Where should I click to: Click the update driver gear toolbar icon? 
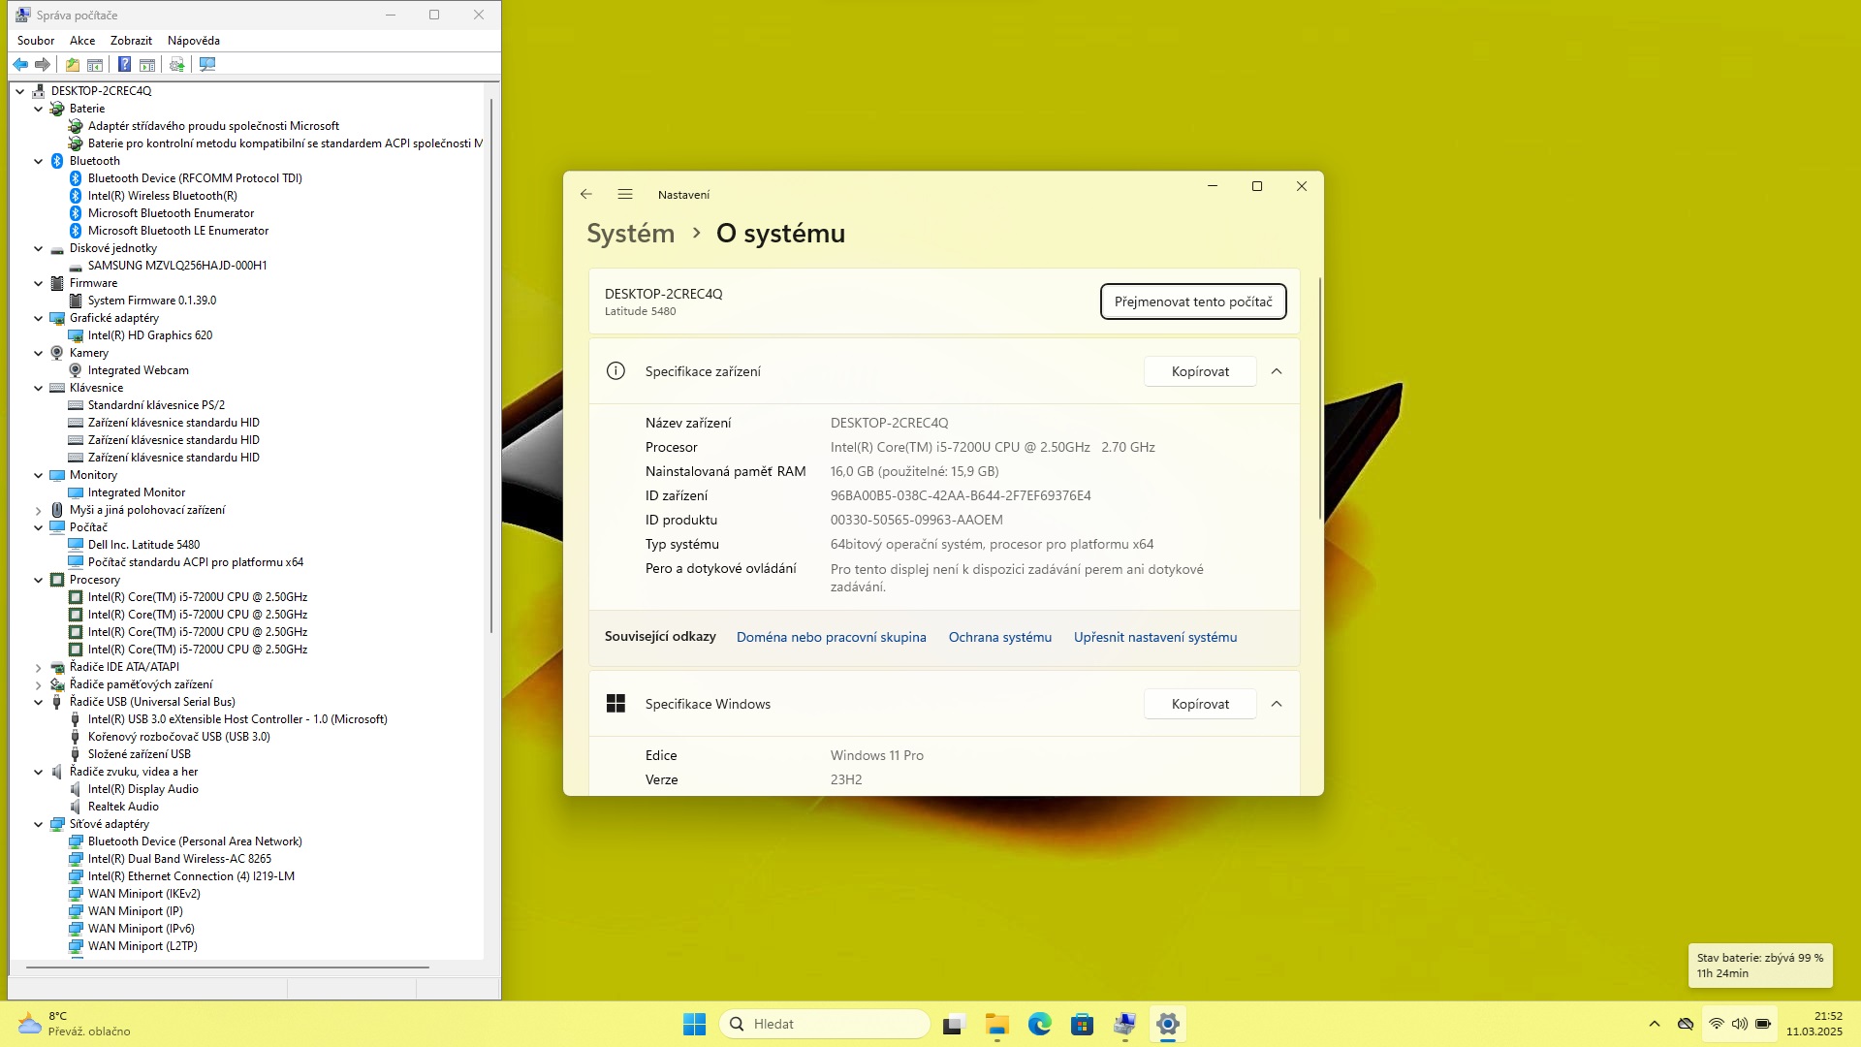(176, 64)
